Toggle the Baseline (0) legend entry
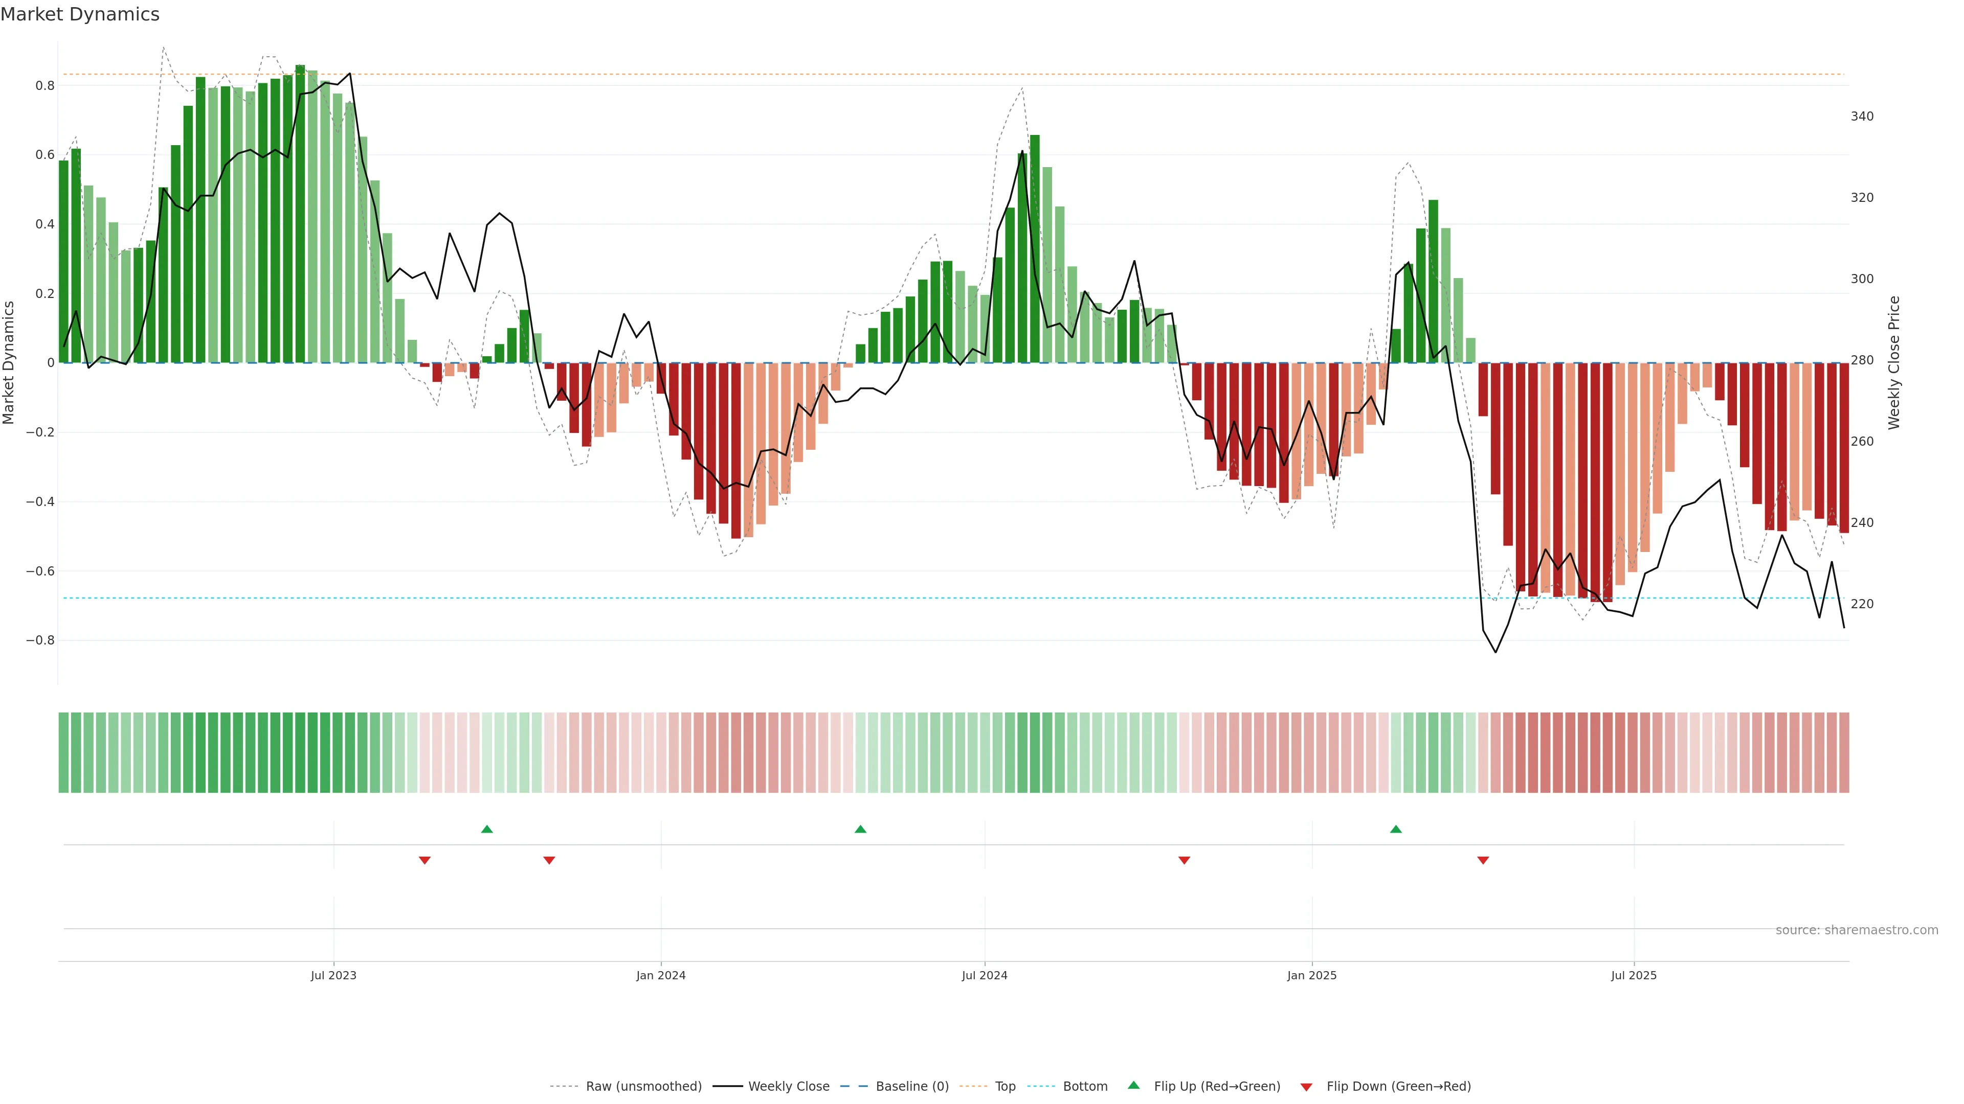Screen dimensions: 1964x1104 (x=912, y=1087)
